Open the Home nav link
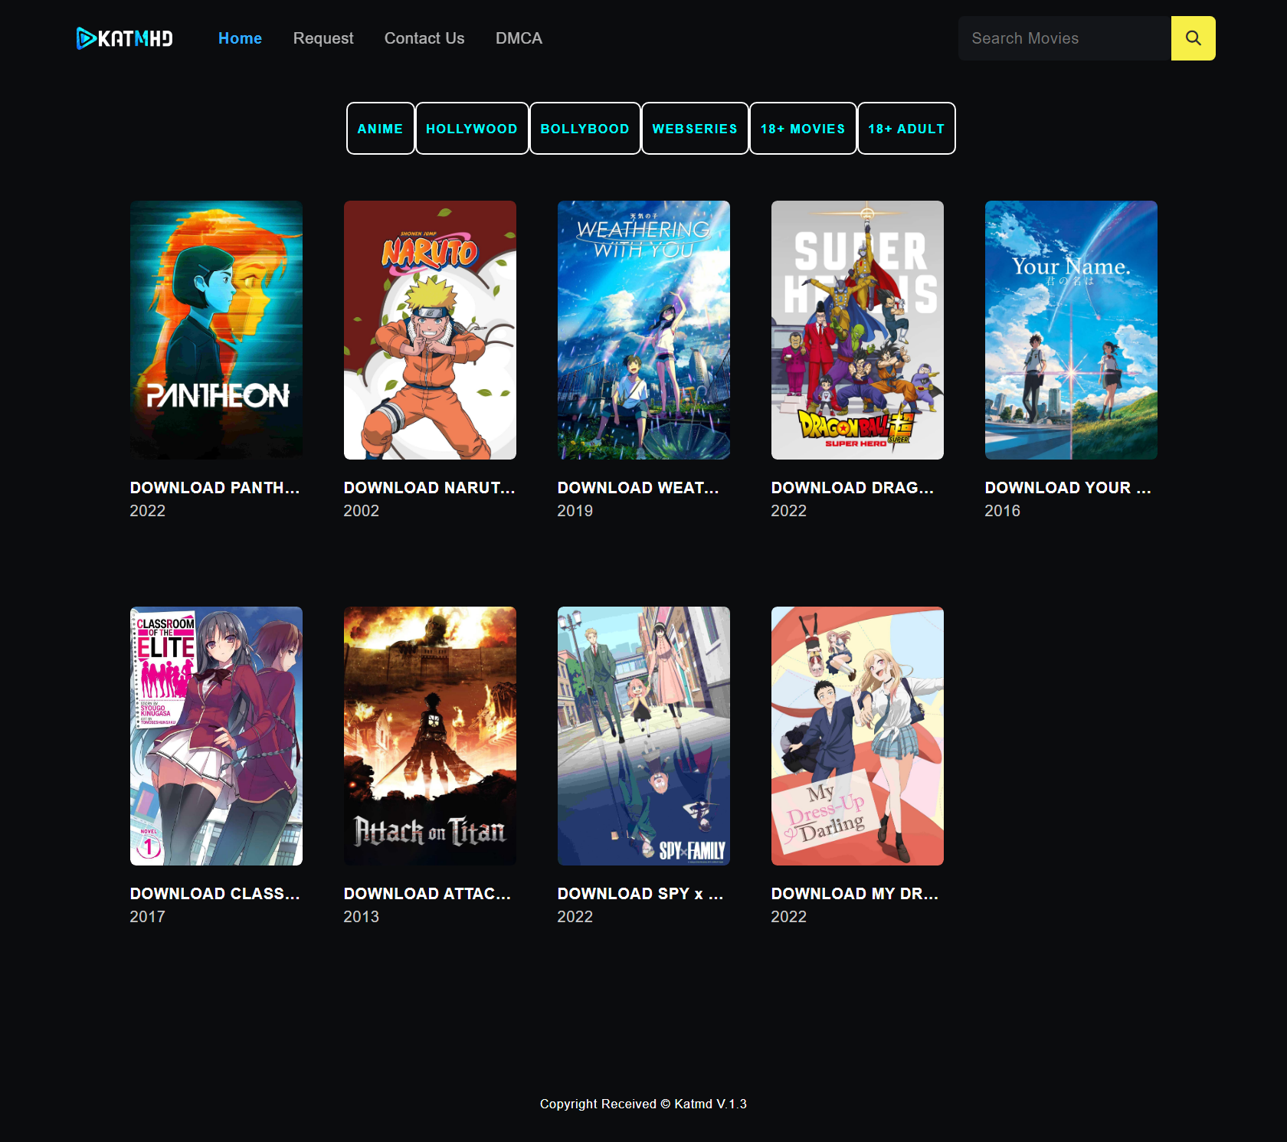1287x1142 pixels. tap(240, 38)
